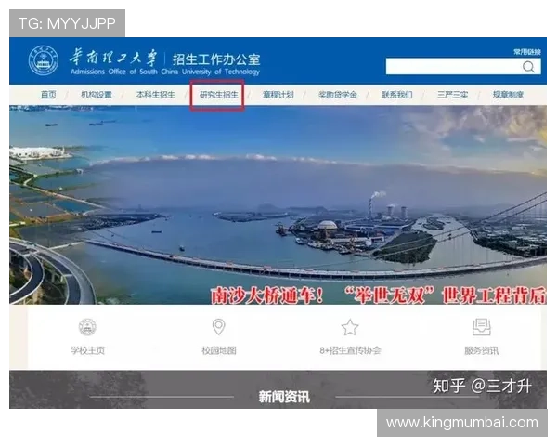Open 联系我们 menu item
The image size is (557, 446).
click(x=396, y=95)
